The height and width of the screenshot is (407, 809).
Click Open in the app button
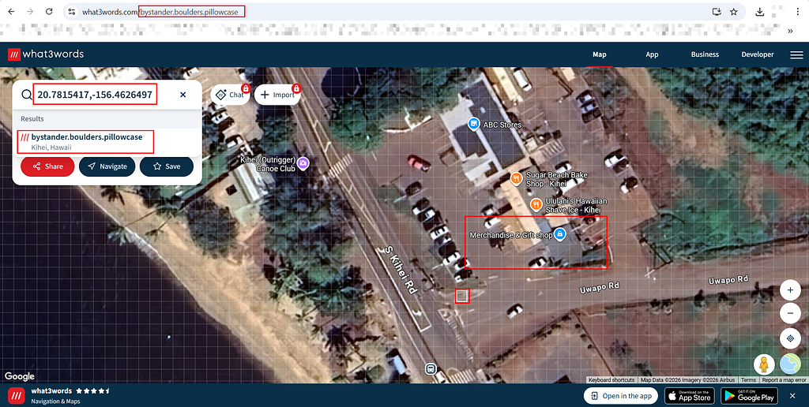tap(621, 396)
